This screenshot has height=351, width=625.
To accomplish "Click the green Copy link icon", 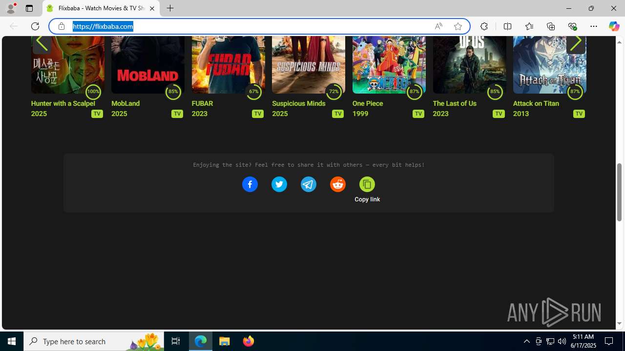I will pos(367,184).
